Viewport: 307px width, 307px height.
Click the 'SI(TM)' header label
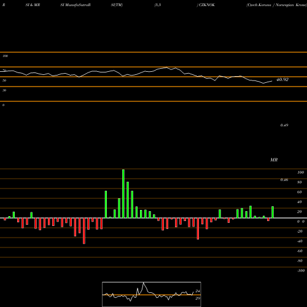[117, 5]
